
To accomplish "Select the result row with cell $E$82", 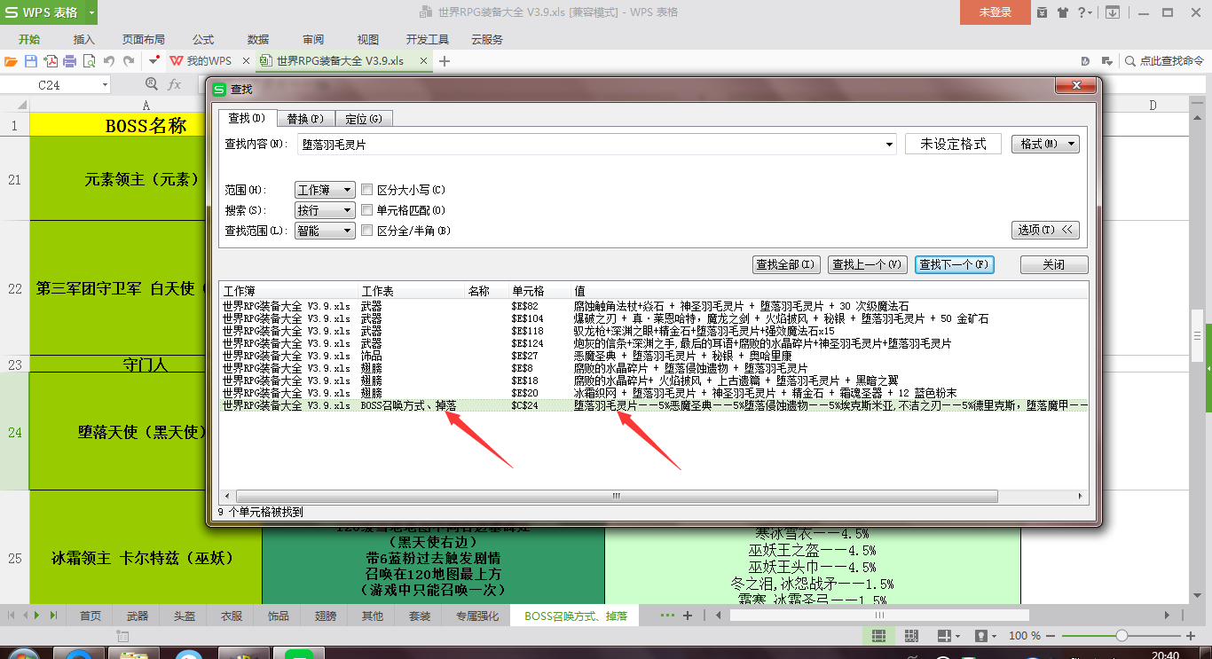I will 654,306.
